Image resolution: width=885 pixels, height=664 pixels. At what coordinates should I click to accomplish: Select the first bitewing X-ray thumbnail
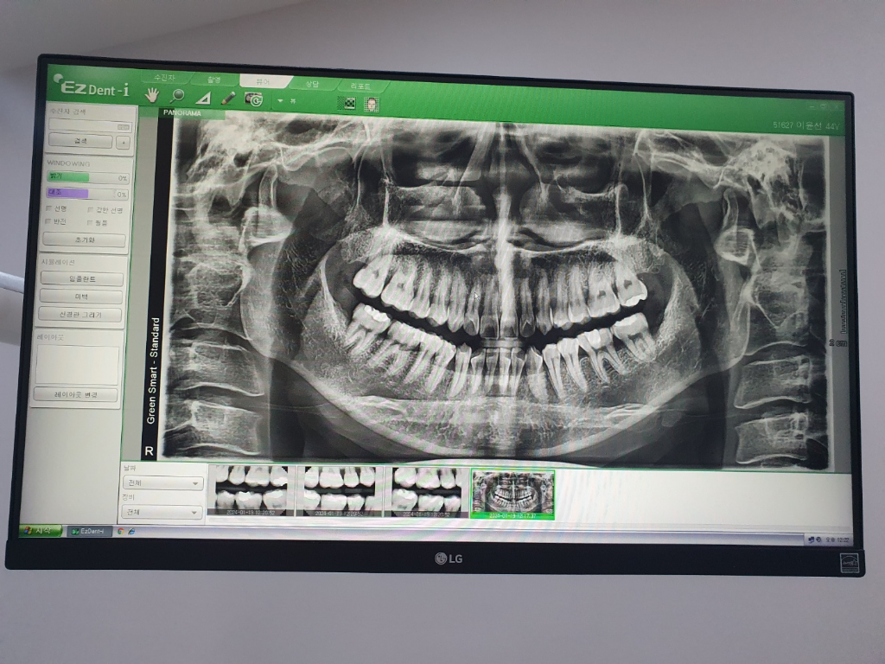pyautogui.click(x=251, y=490)
